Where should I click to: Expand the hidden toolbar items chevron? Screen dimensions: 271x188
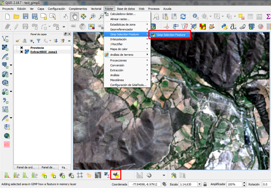63,26
